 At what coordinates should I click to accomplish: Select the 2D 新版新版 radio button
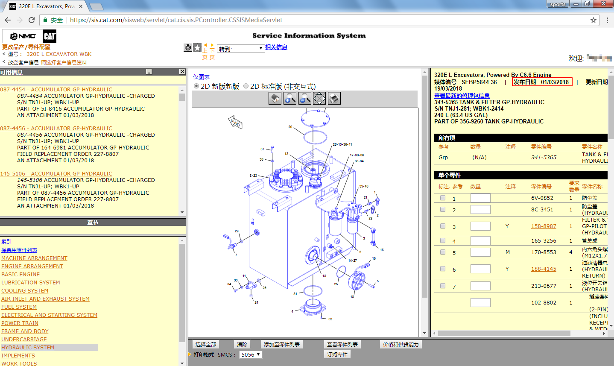(x=196, y=86)
